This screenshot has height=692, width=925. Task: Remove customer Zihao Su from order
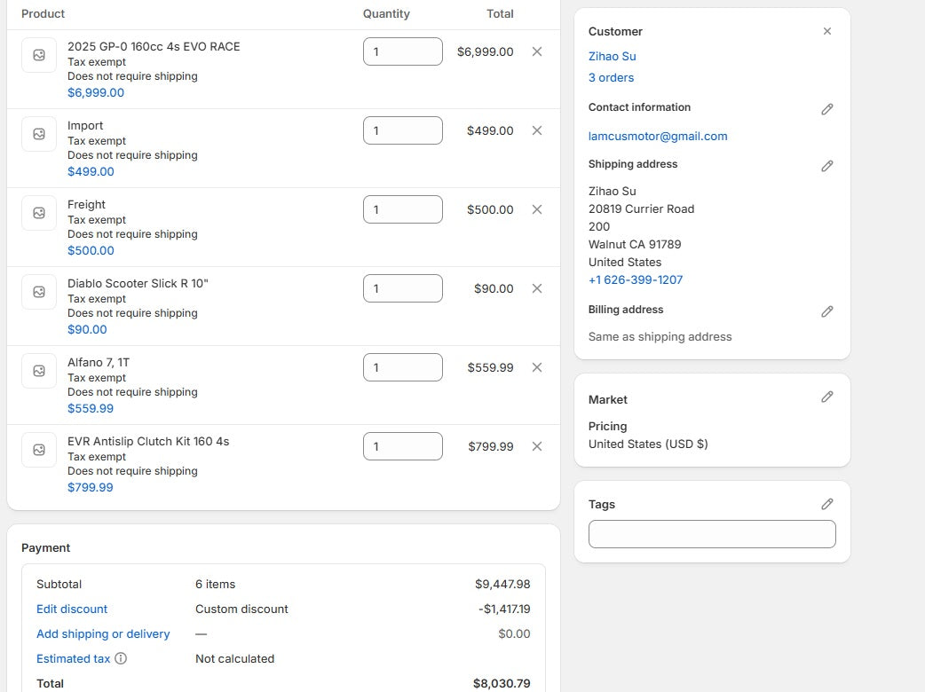point(827,31)
